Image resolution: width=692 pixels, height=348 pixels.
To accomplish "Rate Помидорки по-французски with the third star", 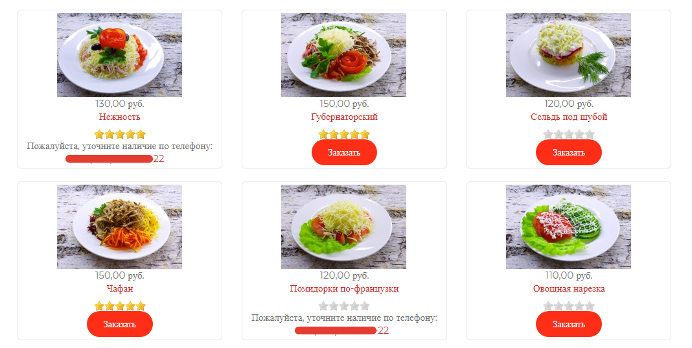I will 344,306.
